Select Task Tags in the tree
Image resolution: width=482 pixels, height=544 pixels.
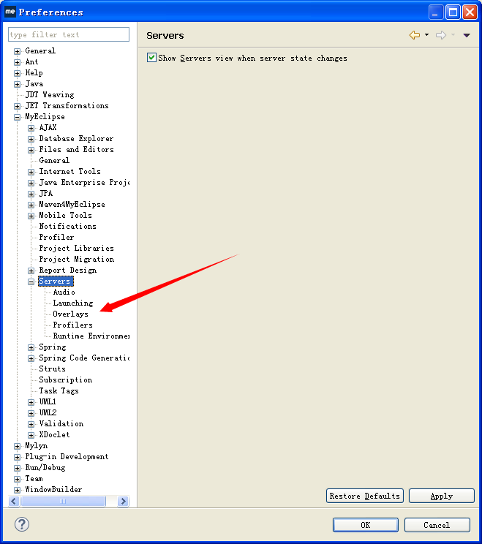(x=59, y=390)
